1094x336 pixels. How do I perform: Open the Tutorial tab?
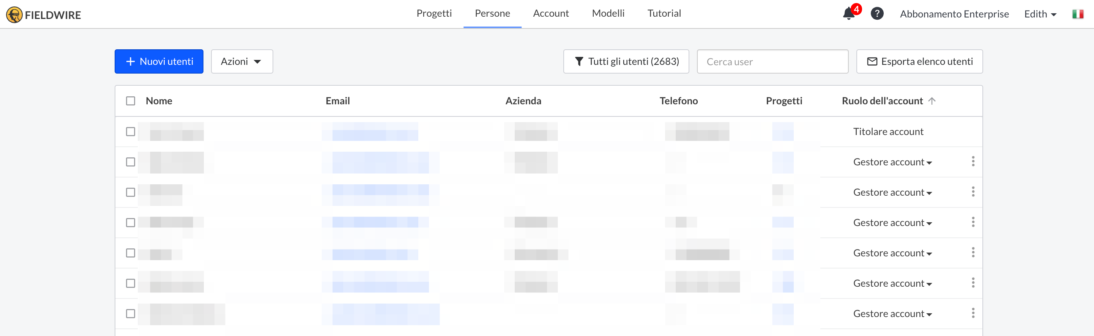[x=664, y=14]
